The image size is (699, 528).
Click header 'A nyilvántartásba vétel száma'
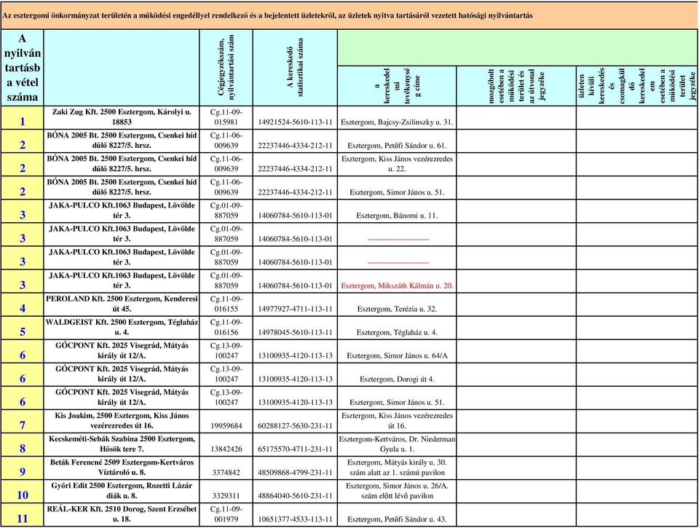click(x=23, y=68)
